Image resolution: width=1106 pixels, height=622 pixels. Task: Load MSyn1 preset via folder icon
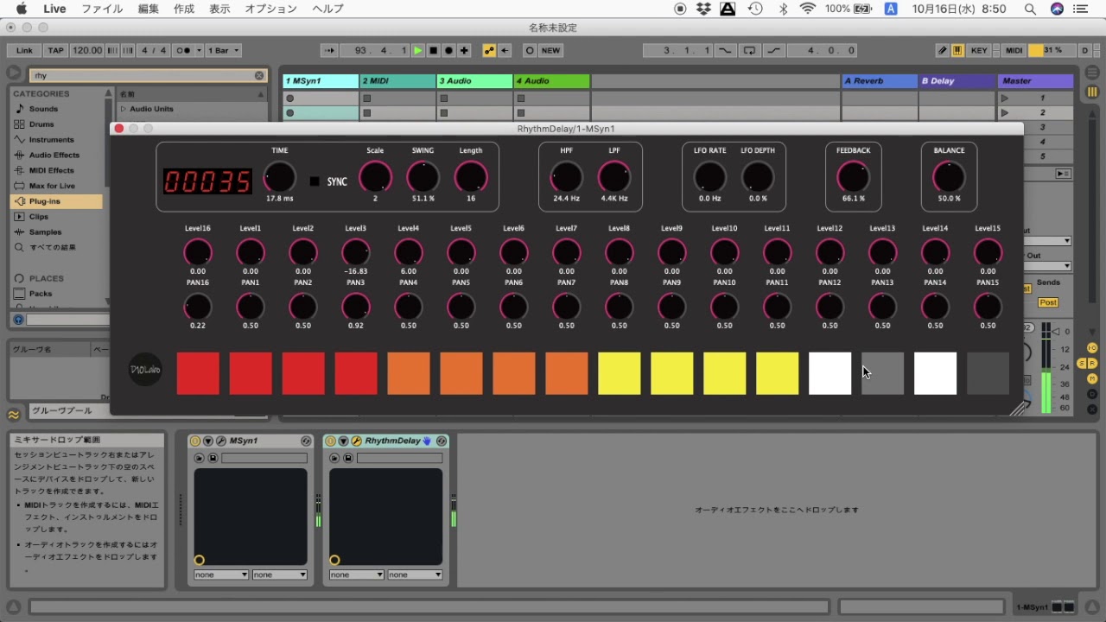[x=200, y=458]
